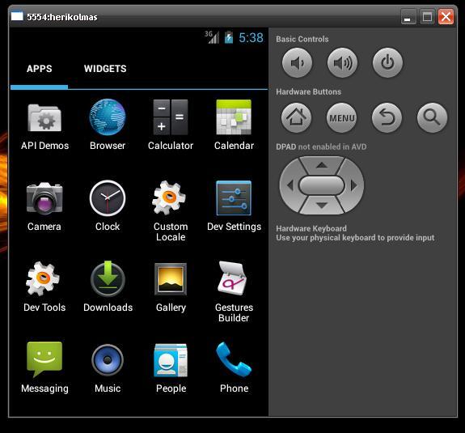Launch Gestures Builder

coord(234,292)
